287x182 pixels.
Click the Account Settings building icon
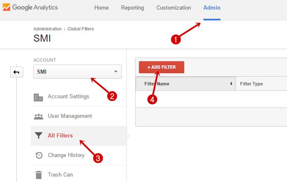(38, 97)
